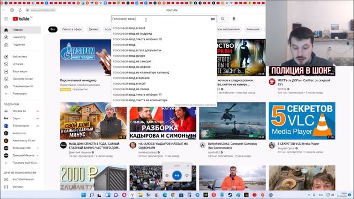
Task: Open the virtual keyboard in search box
Action: 212,19
